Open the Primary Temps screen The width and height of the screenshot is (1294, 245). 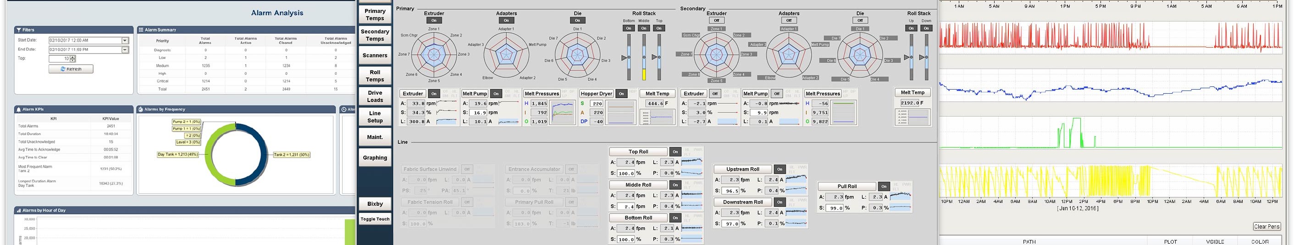click(375, 15)
